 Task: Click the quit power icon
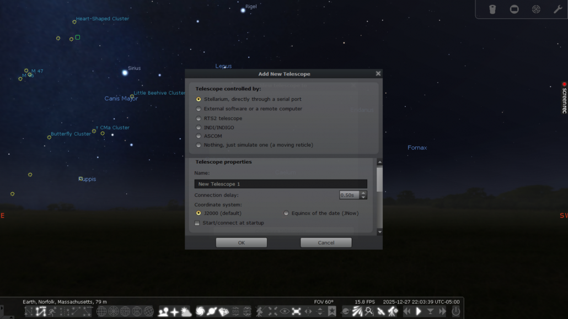(x=456, y=311)
